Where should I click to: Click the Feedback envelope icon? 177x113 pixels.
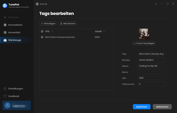pos(5,96)
